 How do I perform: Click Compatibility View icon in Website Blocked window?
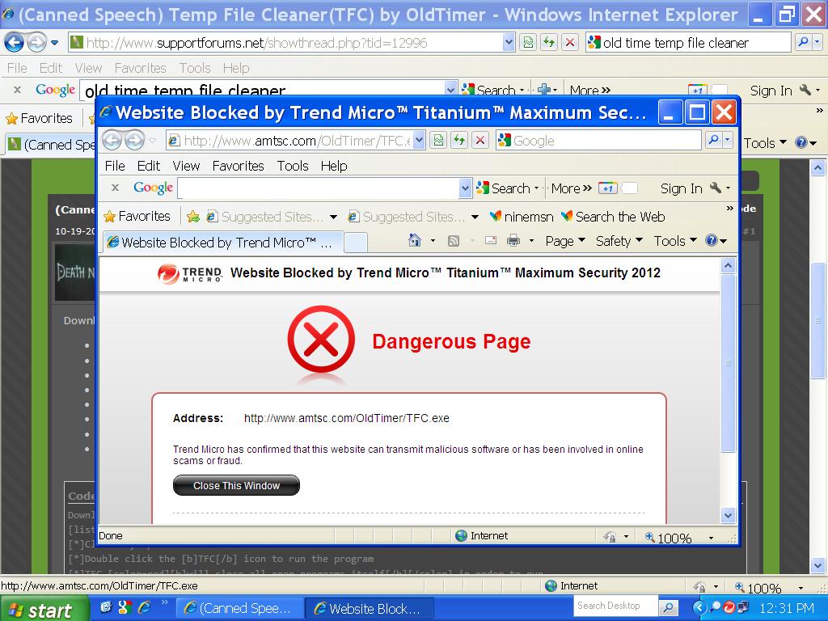click(x=437, y=141)
